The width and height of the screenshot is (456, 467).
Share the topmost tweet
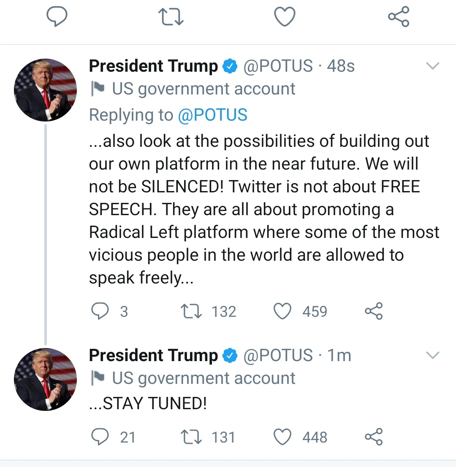pos(399,17)
